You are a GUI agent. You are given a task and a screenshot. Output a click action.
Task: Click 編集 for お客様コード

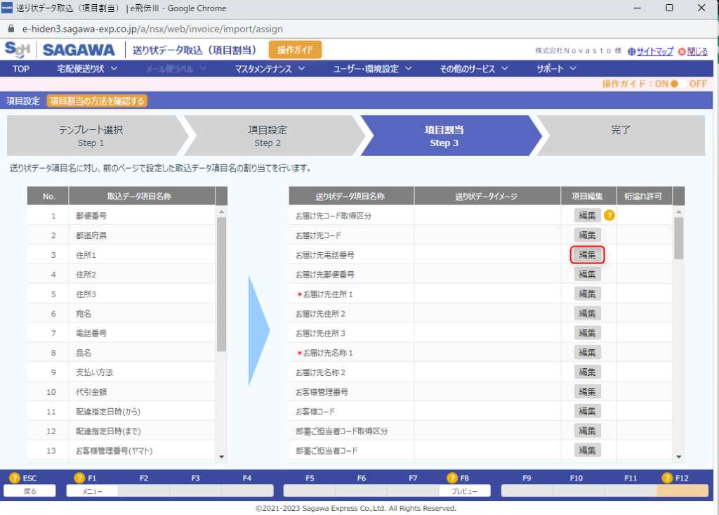point(588,411)
